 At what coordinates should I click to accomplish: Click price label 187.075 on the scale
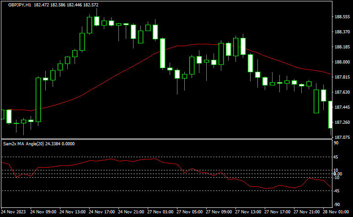342,138
